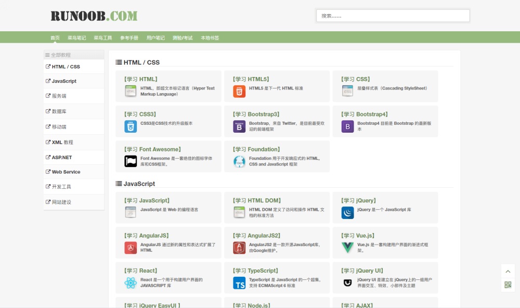Open the 【学习 AngularJS2】 title link
520x308 pixels.
(x=257, y=236)
